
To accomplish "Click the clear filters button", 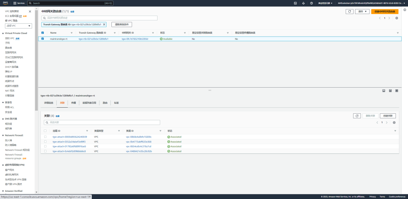I will (122, 25).
